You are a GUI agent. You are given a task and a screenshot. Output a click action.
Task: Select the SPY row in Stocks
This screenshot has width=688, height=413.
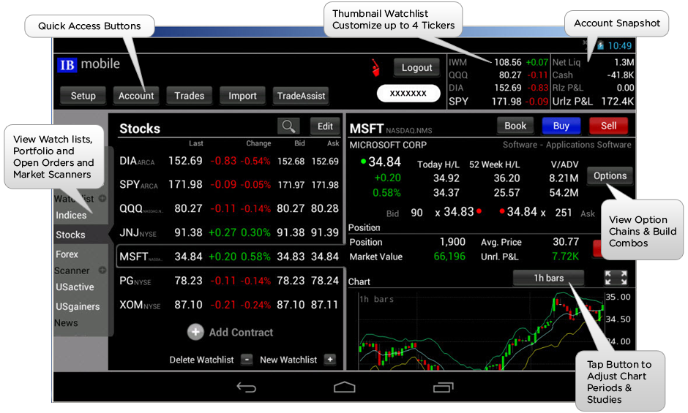tap(229, 185)
